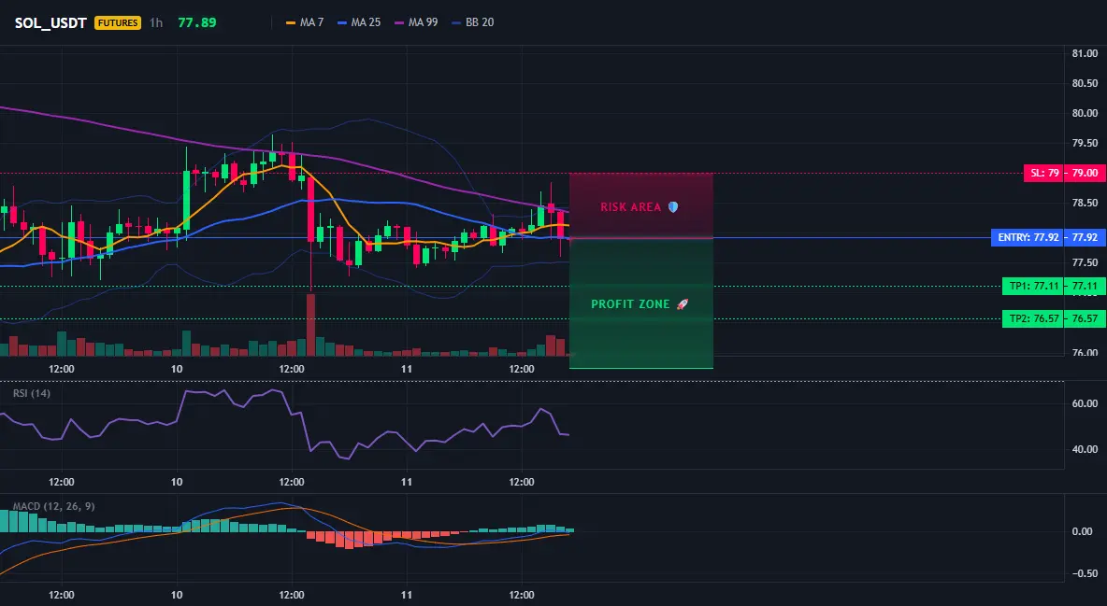This screenshot has height=606, width=1107.
Task: Click the RSI 60.00 axis label
Action: tap(1085, 403)
